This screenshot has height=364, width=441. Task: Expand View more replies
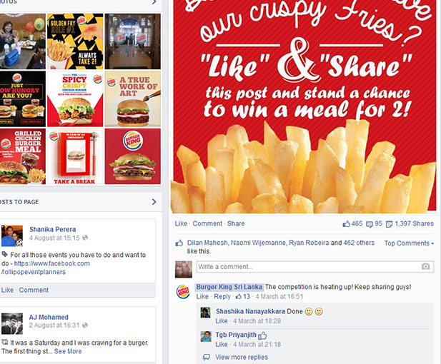tap(242, 357)
